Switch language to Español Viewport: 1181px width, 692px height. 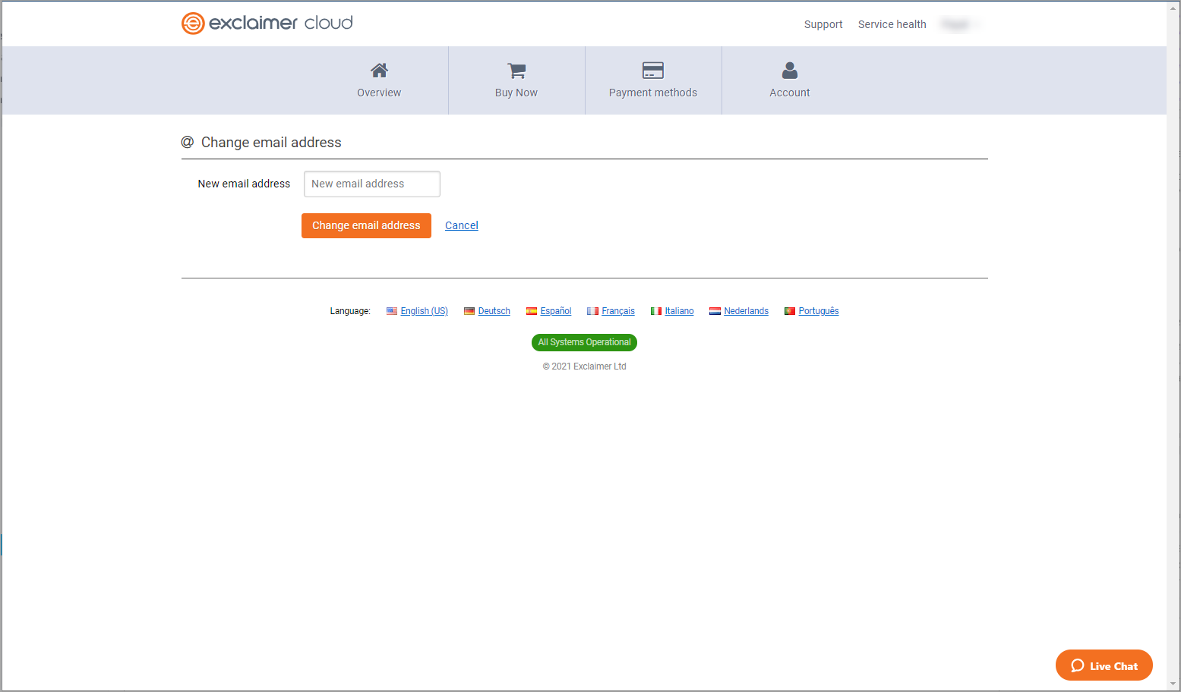point(555,311)
